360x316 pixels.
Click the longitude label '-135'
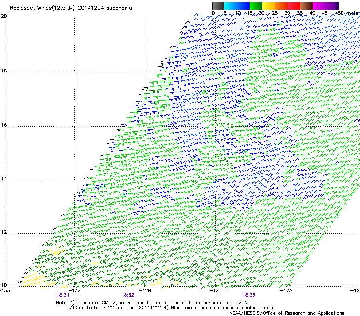pyautogui.click(x=5, y=291)
